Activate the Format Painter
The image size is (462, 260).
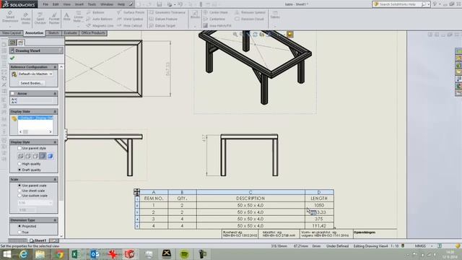(54, 18)
